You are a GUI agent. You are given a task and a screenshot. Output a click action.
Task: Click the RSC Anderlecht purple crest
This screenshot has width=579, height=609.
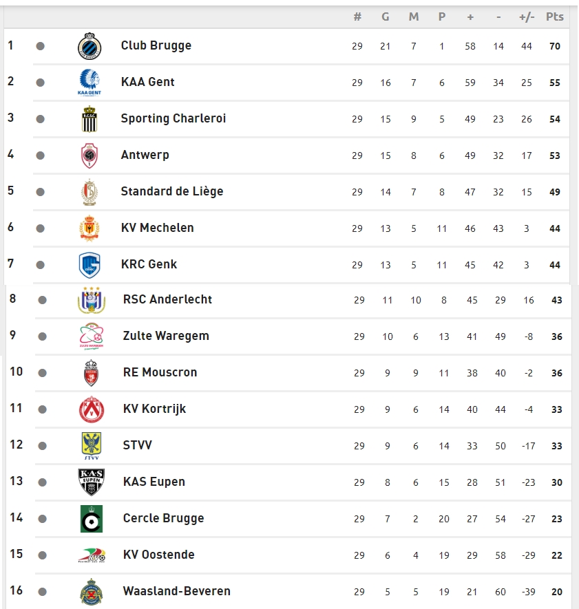(x=92, y=300)
